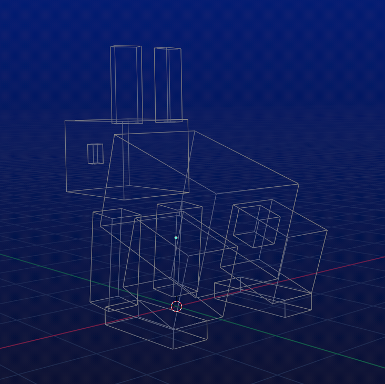Image resolution: width=385 pixels, height=384 pixels.
Task: Select the left tall ear wireframe
Action: tap(126, 85)
